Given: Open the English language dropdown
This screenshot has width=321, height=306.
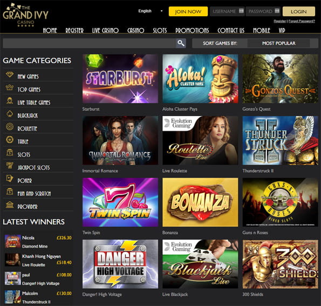Looking at the screenshot, I should point(151,11).
